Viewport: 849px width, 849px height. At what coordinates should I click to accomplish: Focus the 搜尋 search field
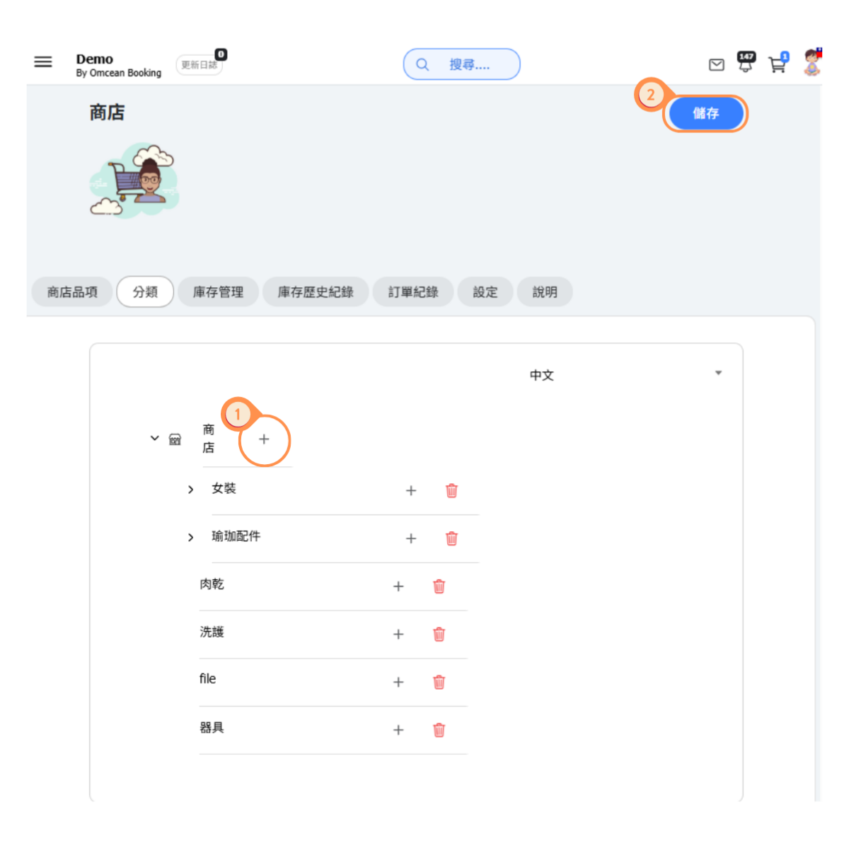pos(462,64)
